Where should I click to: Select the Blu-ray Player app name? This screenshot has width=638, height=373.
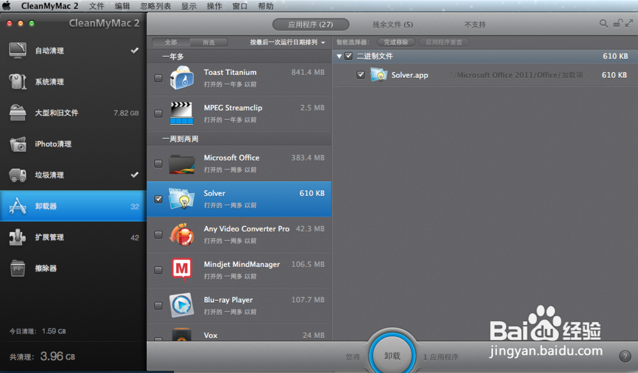click(x=228, y=300)
